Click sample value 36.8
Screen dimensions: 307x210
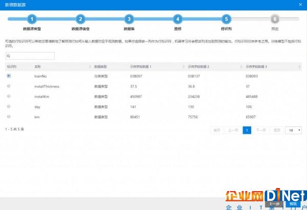[191, 86]
